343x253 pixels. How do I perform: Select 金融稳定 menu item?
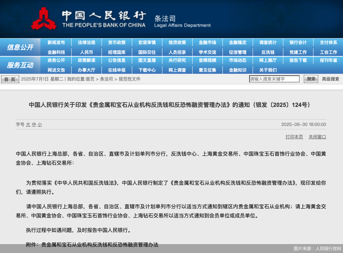click(238, 42)
